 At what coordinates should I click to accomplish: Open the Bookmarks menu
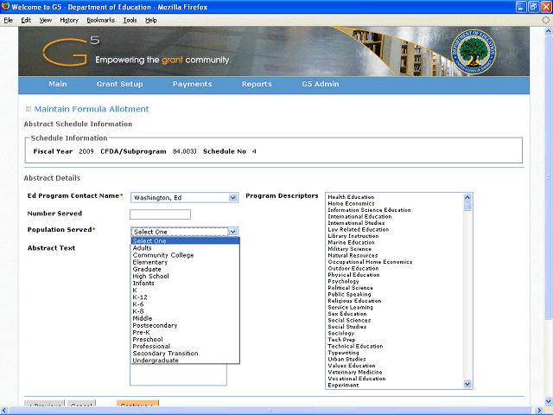(100, 19)
